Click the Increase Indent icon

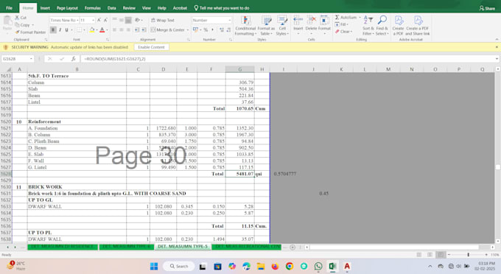tap(144, 30)
